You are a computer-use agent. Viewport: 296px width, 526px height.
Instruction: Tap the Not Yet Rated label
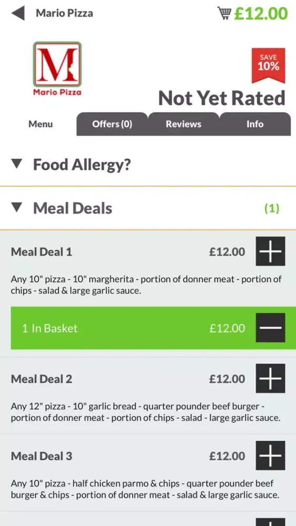221,98
